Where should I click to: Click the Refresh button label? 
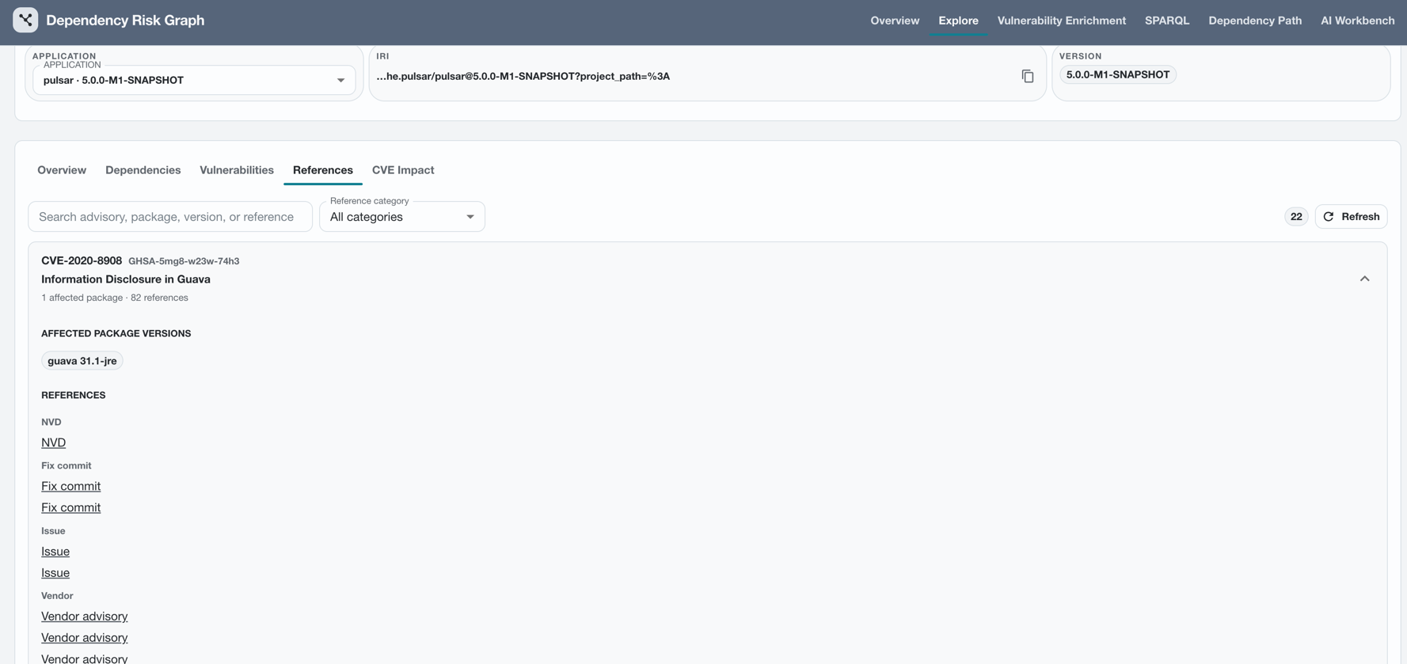[1360, 216]
